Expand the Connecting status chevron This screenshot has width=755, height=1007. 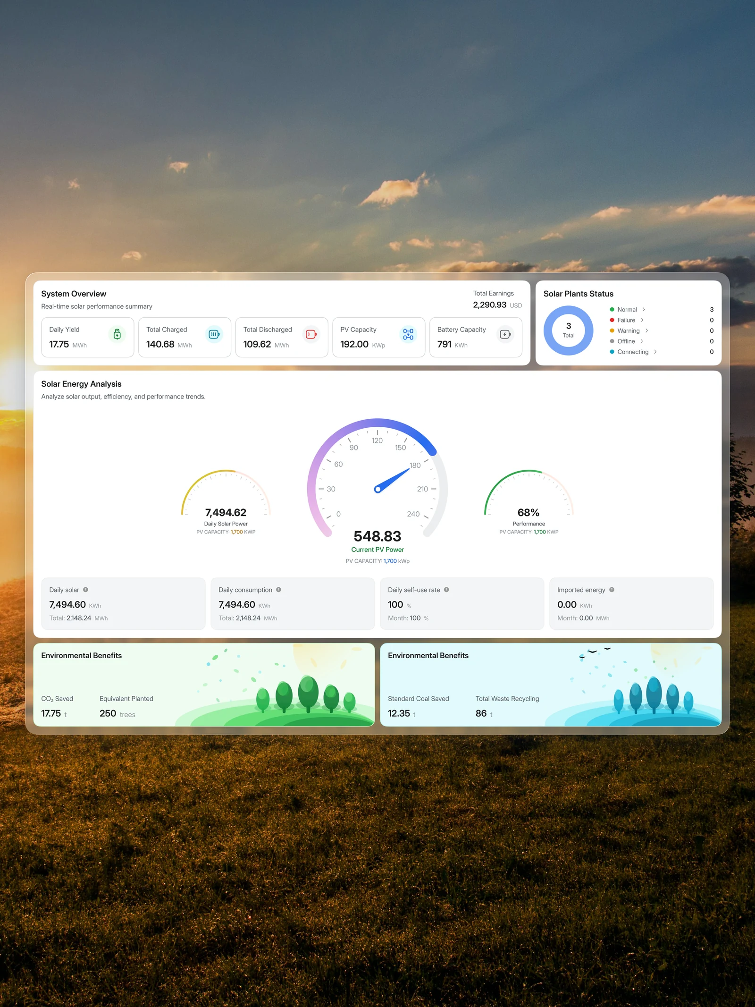[x=655, y=352]
